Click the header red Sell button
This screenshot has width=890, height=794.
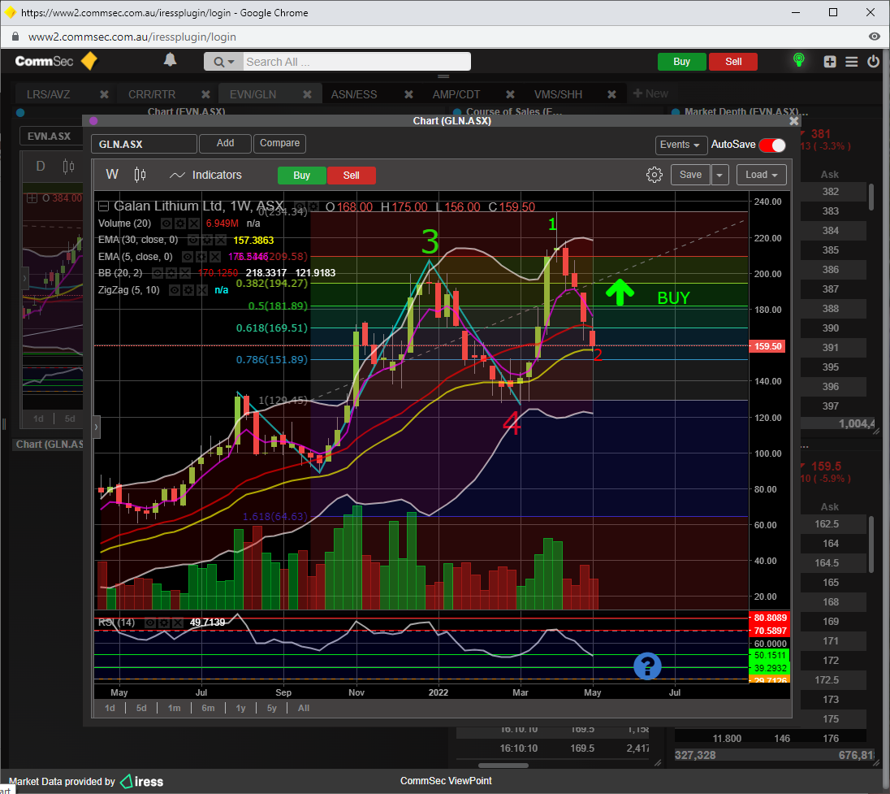point(733,61)
